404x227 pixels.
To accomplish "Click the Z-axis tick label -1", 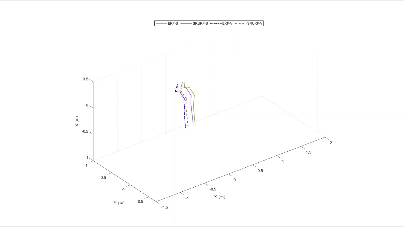I will [x=86, y=158].
